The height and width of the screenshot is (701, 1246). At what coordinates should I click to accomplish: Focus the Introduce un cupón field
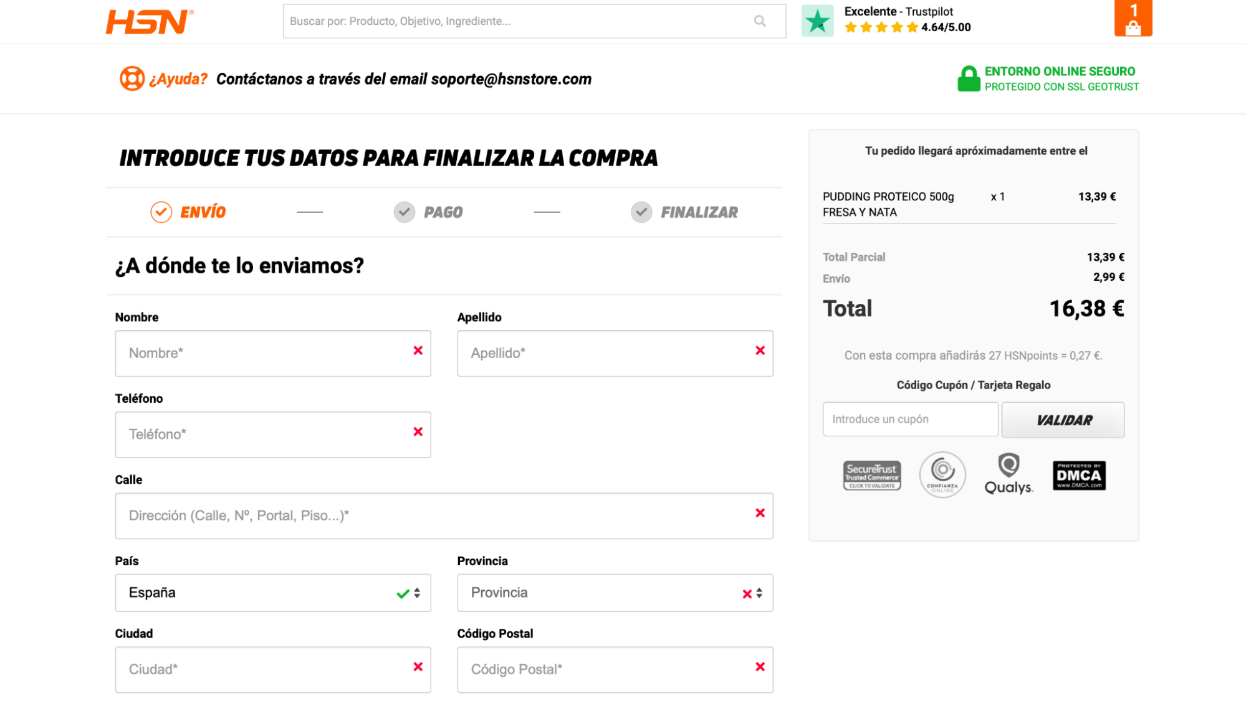point(910,419)
